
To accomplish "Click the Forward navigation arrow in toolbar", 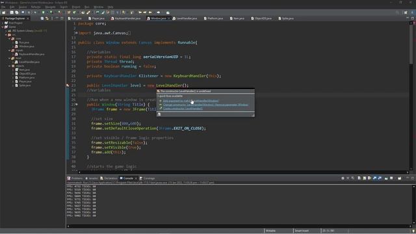I will tap(159, 12).
